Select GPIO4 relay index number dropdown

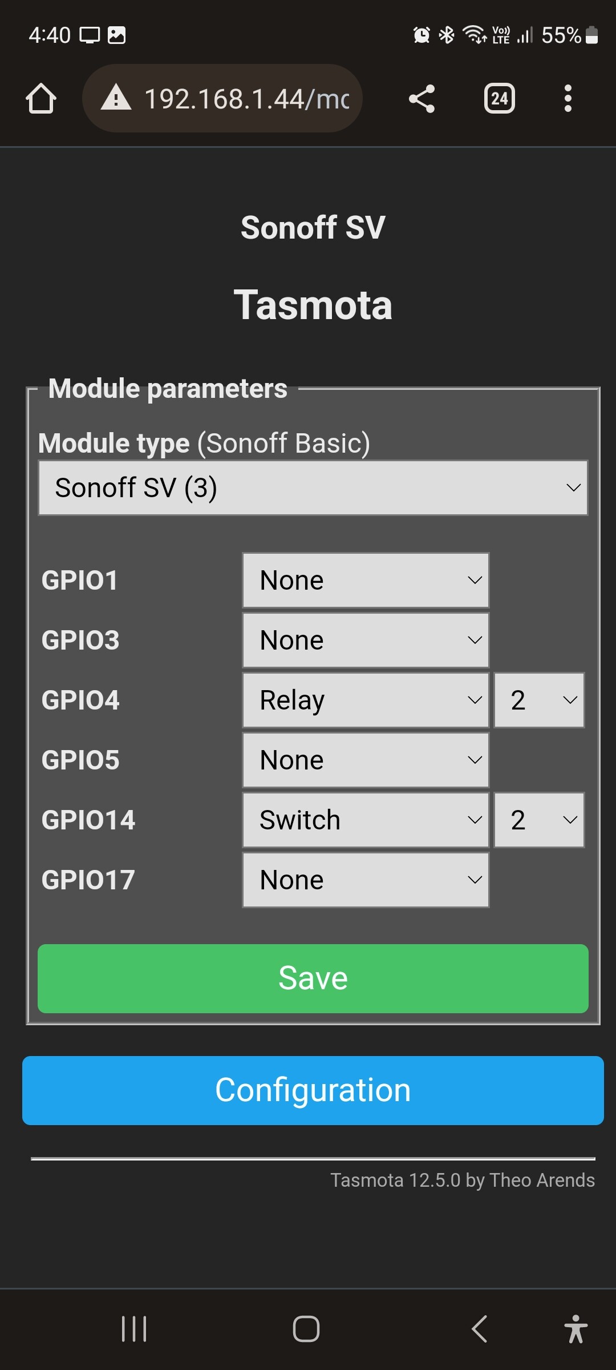point(539,700)
